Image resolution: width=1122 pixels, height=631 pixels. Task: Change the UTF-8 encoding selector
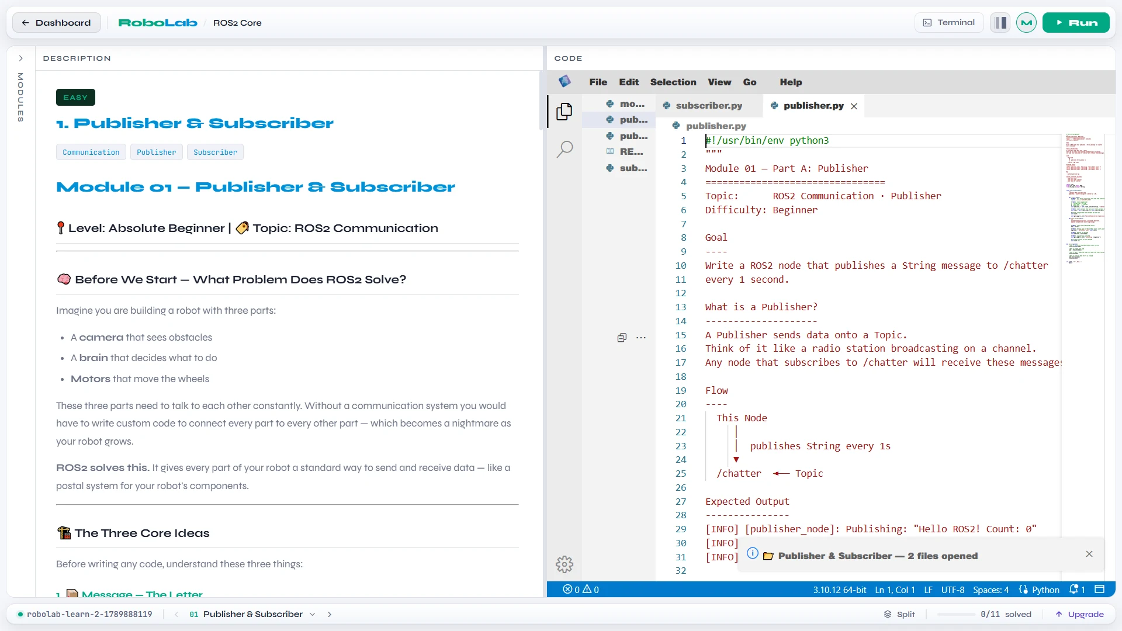click(x=953, y=590)
